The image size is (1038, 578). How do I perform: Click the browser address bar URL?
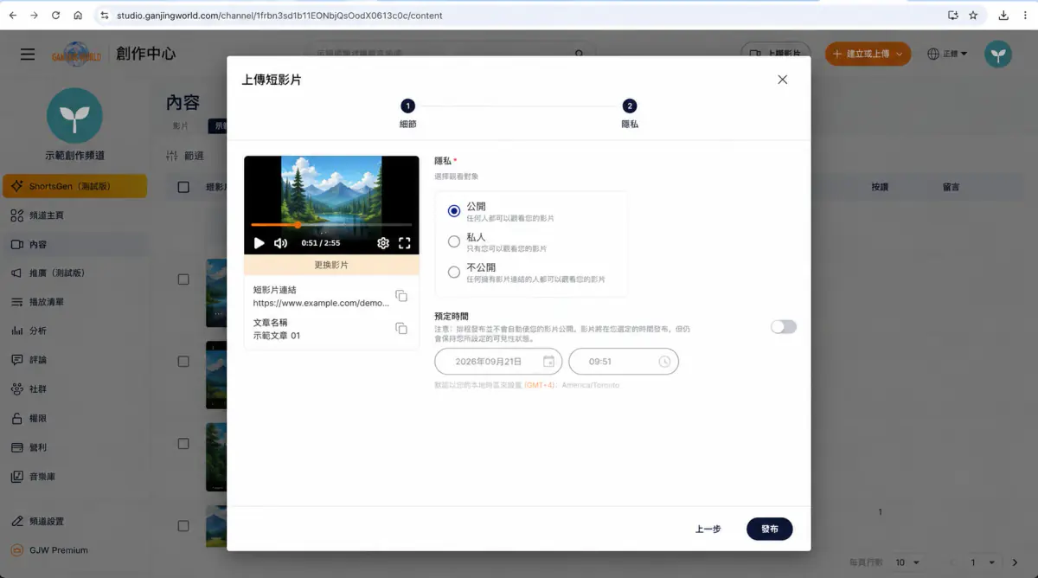pyautogui.click(x=279, y=15)
